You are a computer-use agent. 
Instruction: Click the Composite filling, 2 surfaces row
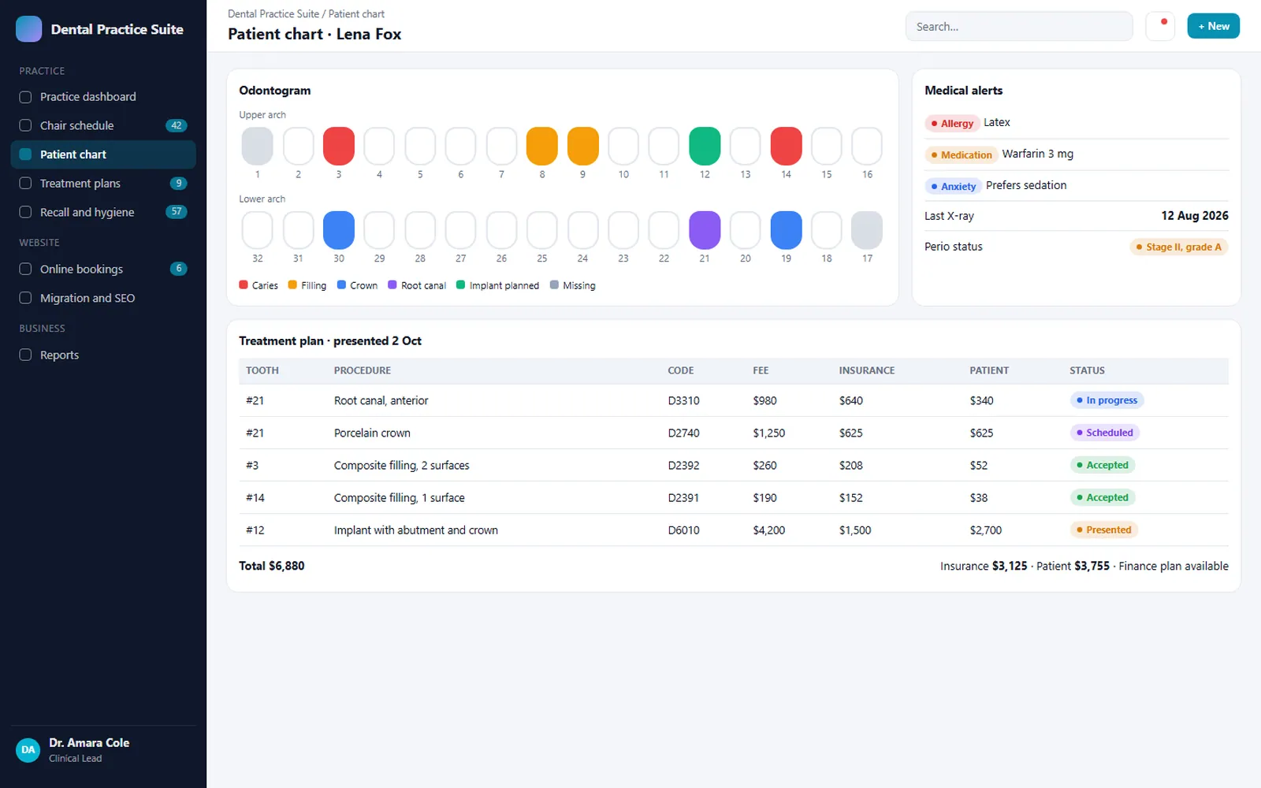click(734, 465)
